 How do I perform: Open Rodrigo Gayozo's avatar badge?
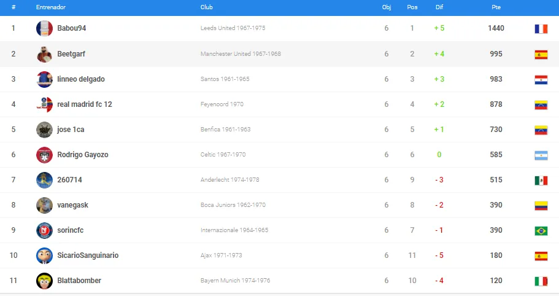coord(45,155)
